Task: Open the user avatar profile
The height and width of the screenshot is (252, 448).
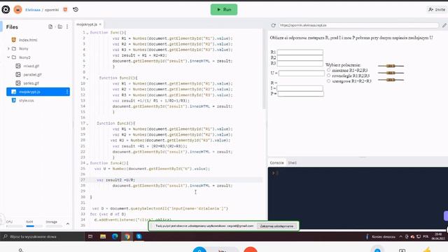Action: coord(17,10)
